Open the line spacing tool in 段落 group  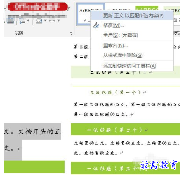pos(23,21)
